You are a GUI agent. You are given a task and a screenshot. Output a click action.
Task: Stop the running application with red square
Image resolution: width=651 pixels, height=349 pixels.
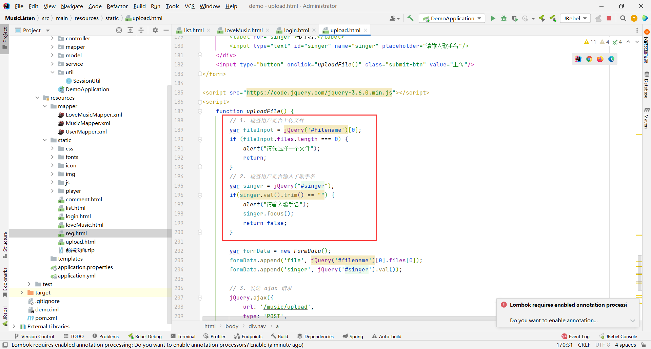point(609,18)
